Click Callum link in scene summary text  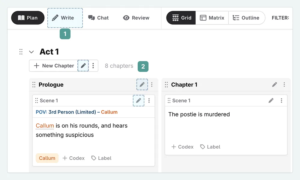click(45, 126)
